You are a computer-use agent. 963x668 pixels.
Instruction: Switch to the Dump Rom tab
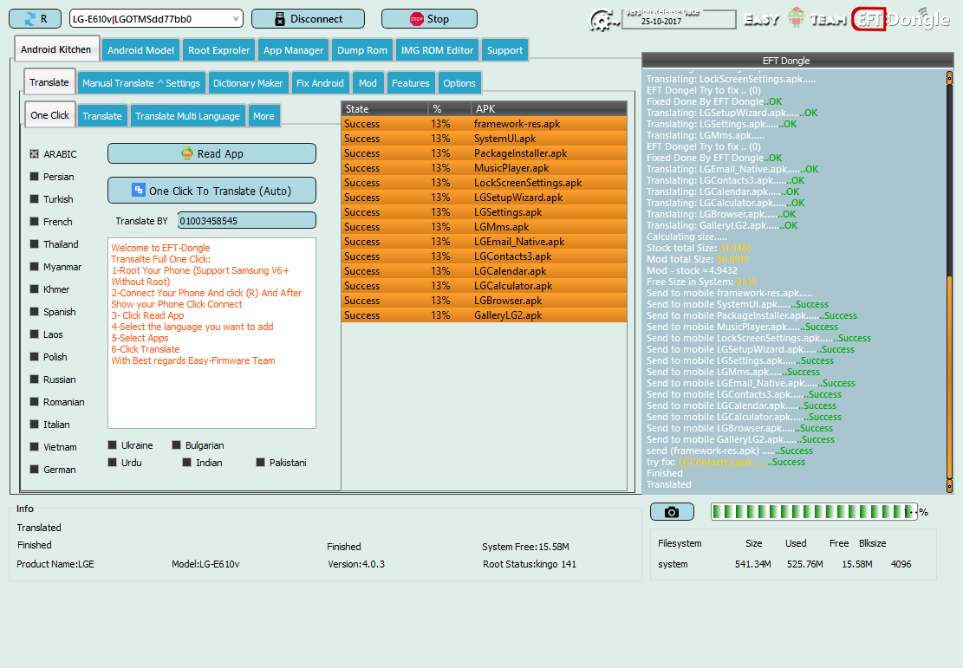361,50
